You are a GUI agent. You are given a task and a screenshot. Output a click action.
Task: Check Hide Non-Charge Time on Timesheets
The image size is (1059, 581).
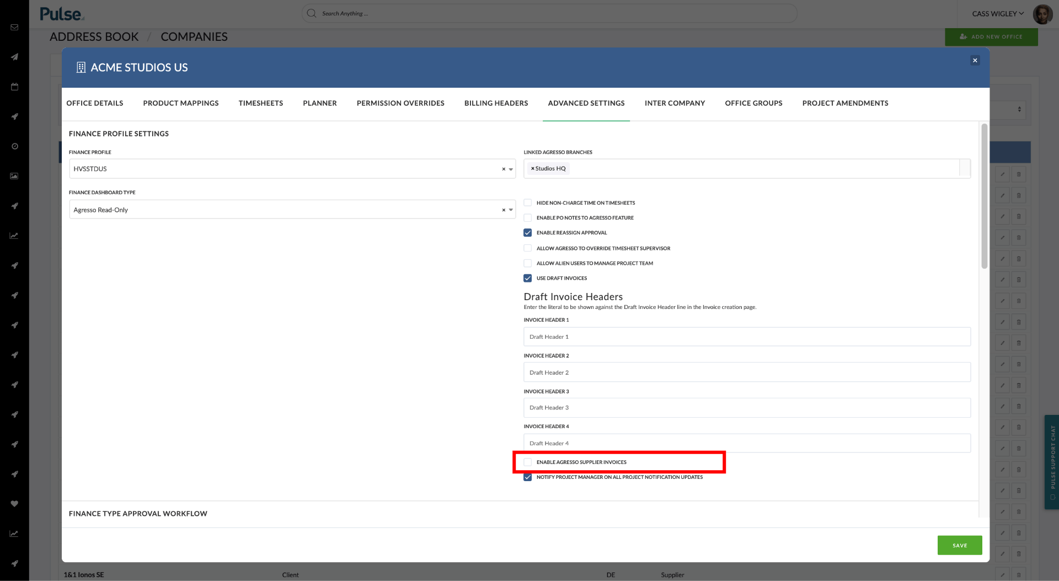(x=528, y=202)
